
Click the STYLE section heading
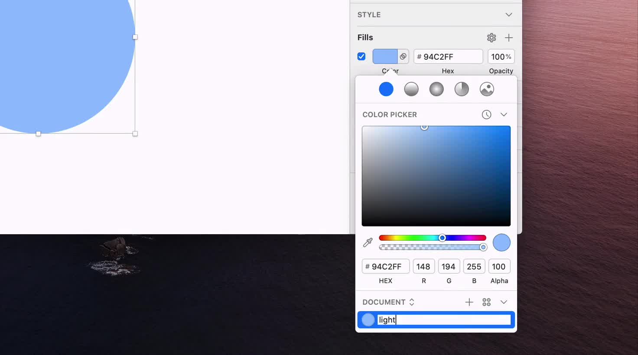click(369, 15)
